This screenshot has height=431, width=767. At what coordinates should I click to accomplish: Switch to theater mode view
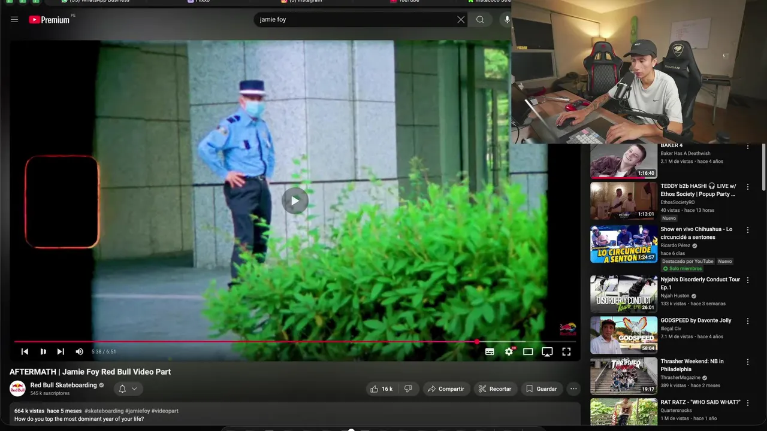[x=528, y=351]
